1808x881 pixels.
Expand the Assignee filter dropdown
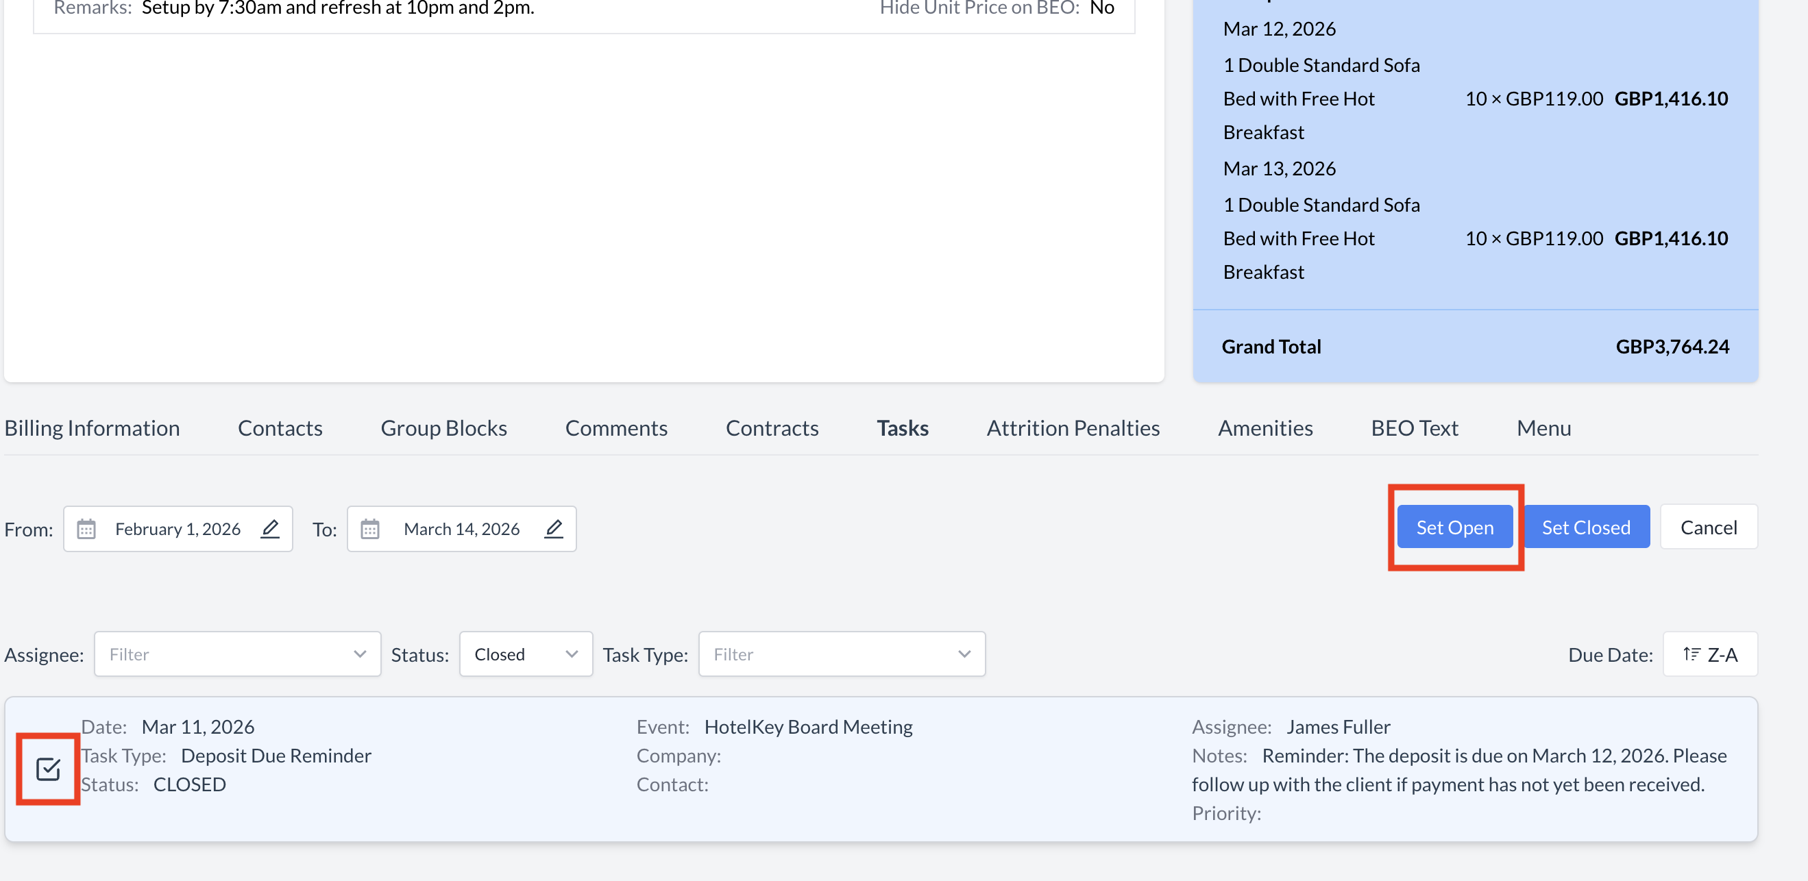[x=237, y=654]
